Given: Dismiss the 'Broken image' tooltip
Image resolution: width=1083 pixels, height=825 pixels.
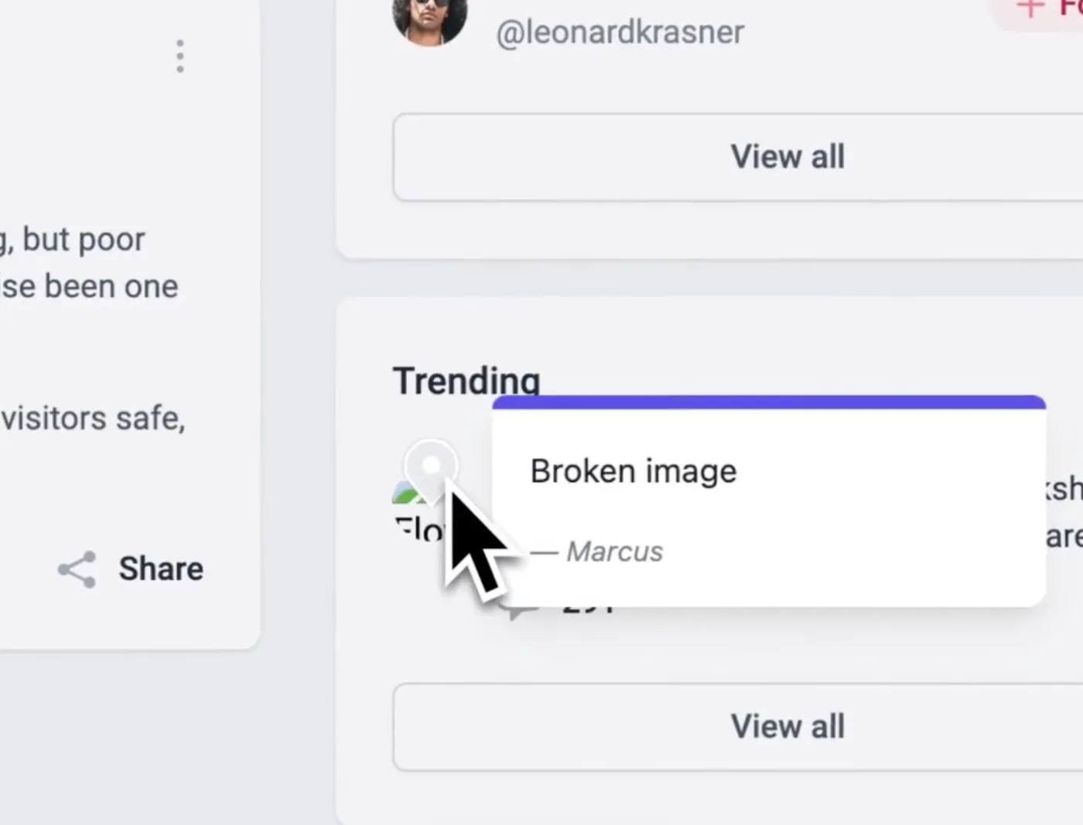Looking at the screenshot, I should coord(767,503).
